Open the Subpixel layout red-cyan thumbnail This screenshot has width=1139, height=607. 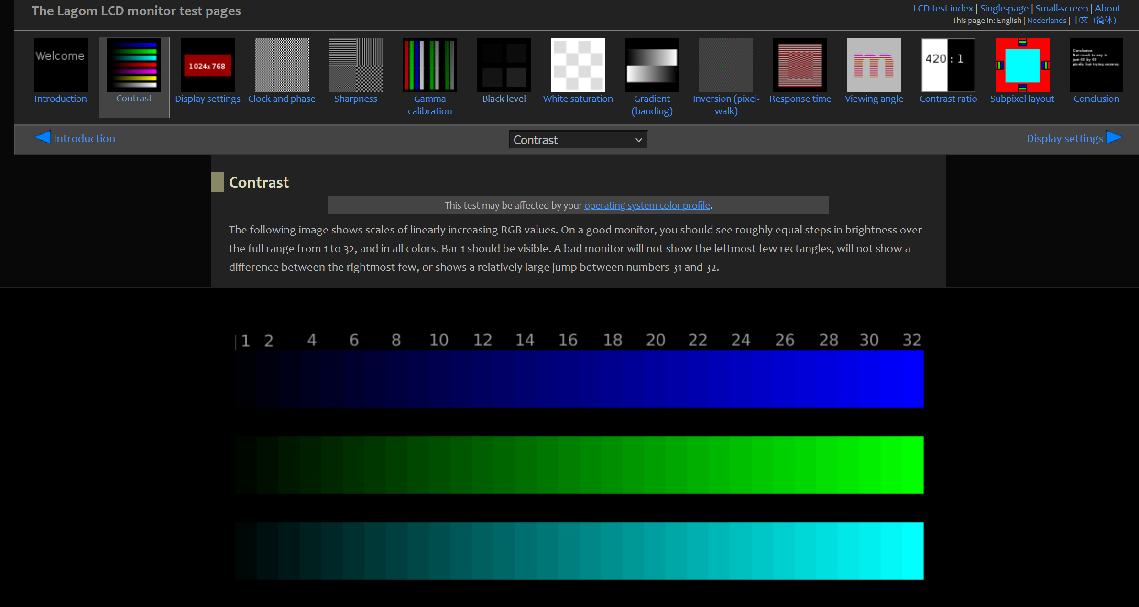[x=1022, y=65]
